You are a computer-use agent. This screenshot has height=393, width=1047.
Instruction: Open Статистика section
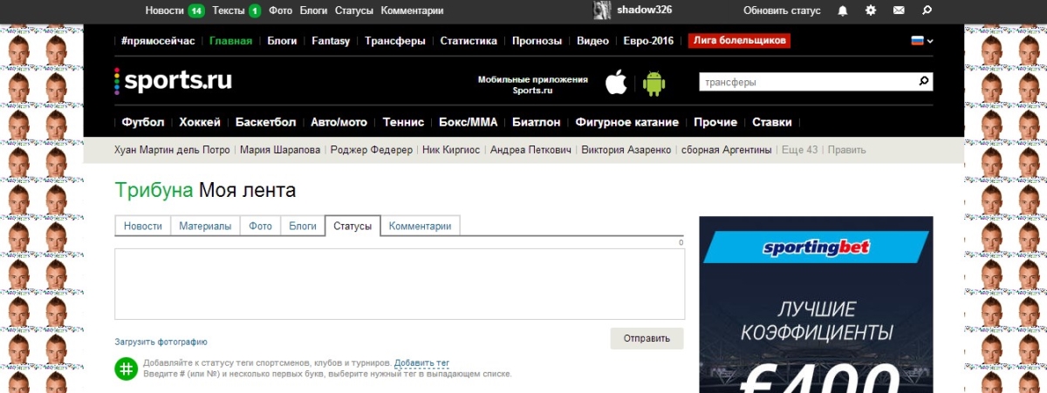click(x=469, y=41)
